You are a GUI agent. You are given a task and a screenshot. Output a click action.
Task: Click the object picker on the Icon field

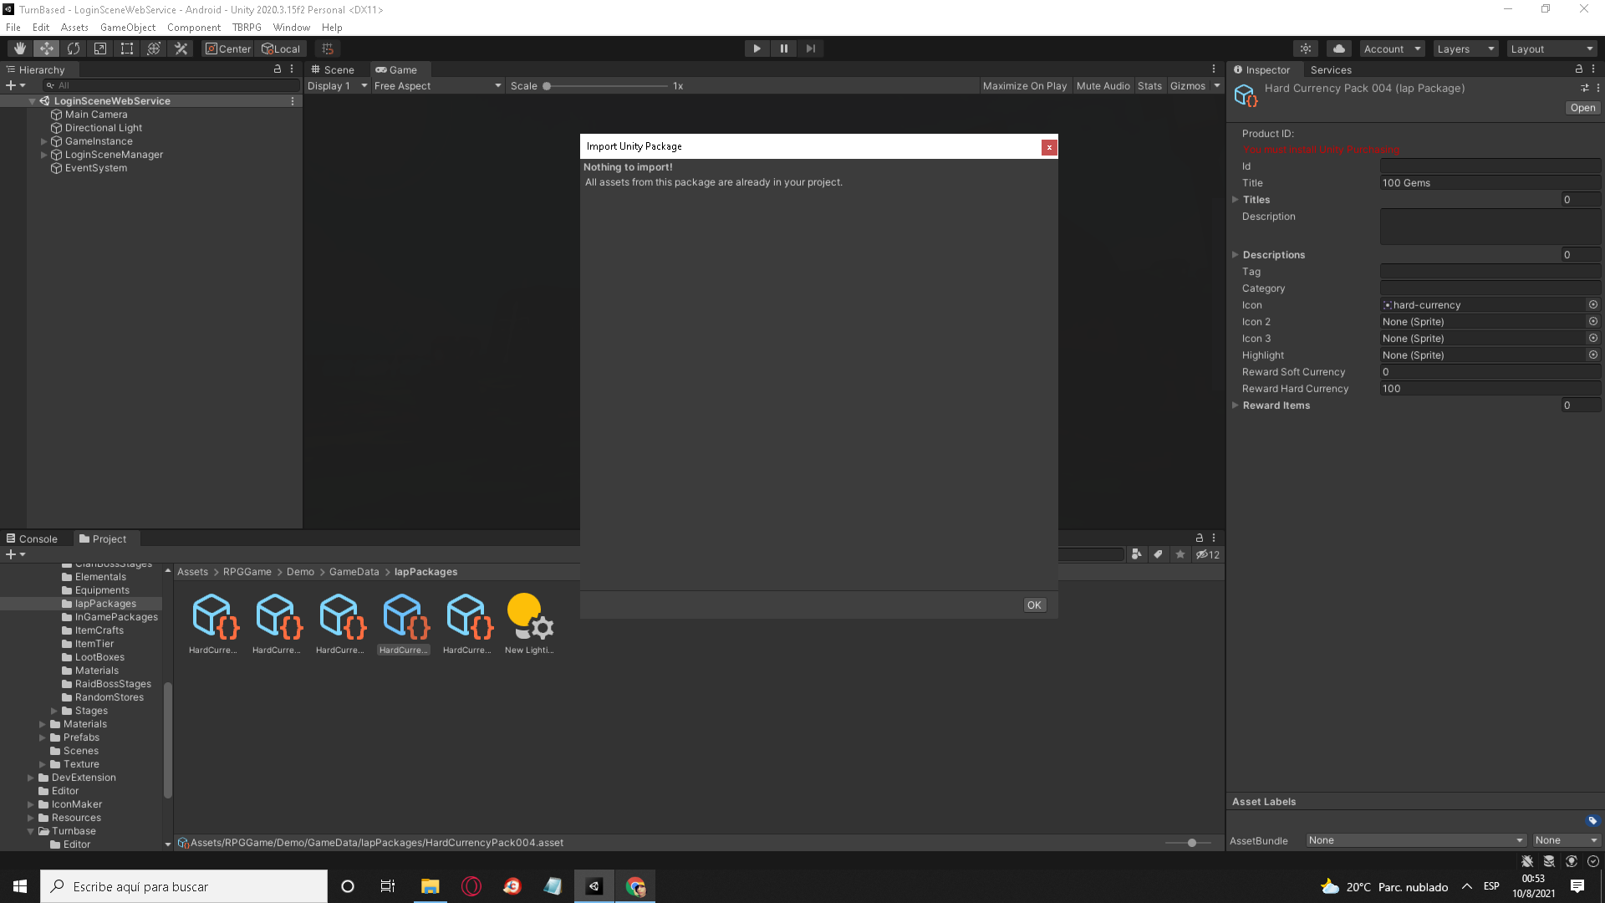coord(1592,304)
